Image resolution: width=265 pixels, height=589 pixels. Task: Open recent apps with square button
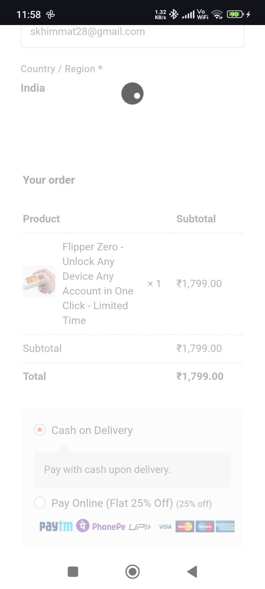click(73, 572)
